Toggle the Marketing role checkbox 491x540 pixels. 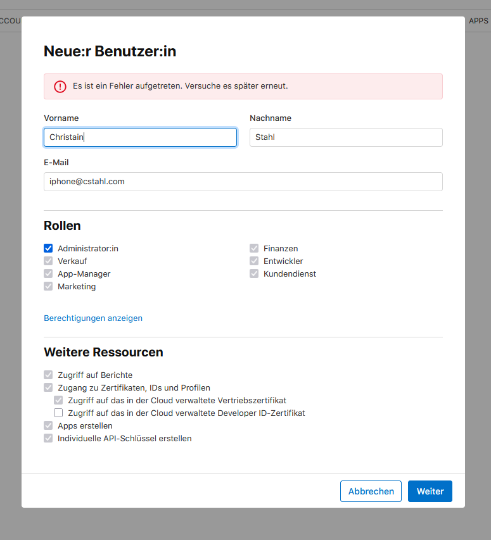(48, 286)
